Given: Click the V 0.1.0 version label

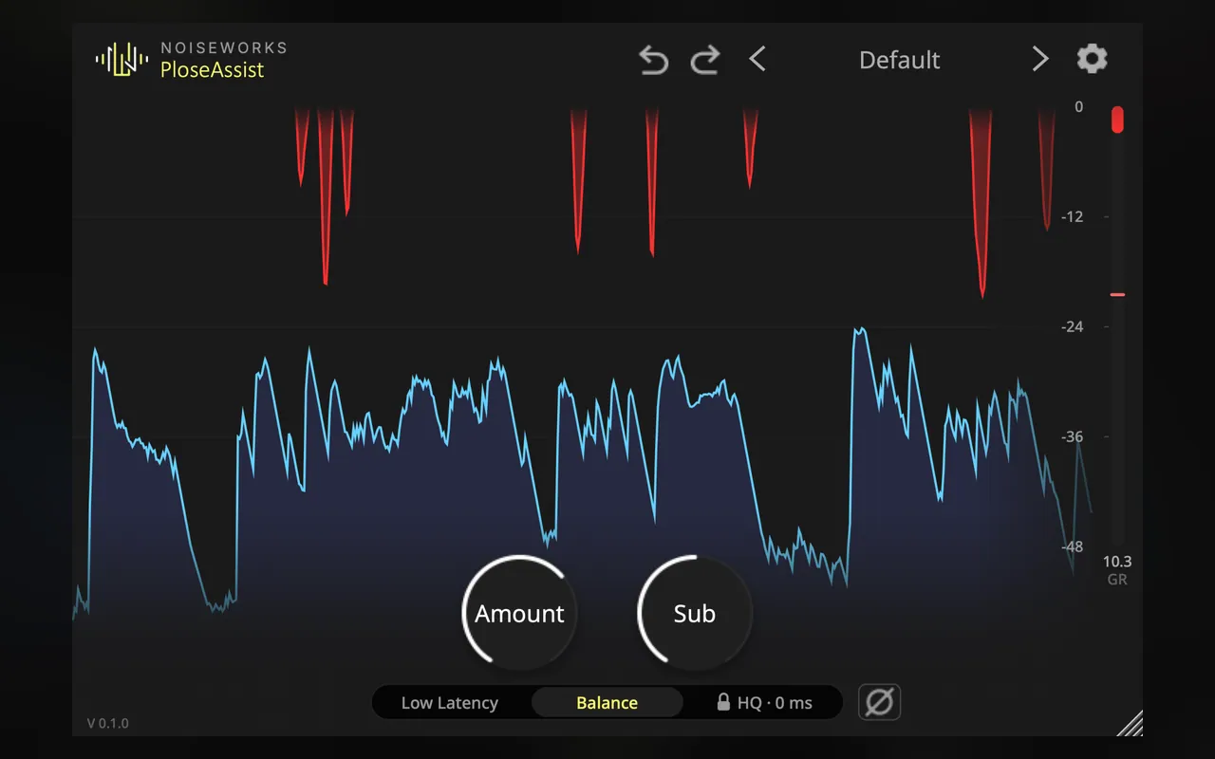Looking at the screenshot, I should coord(108,723).
